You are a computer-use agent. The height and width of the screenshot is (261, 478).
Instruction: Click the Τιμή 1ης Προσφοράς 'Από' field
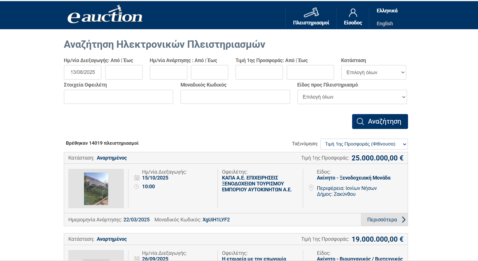tap(259, 72)
